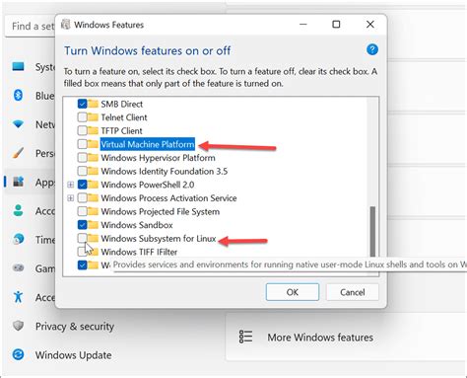
Task: Click the Telnet Client folder icon
Action: [x=93, y=117]
